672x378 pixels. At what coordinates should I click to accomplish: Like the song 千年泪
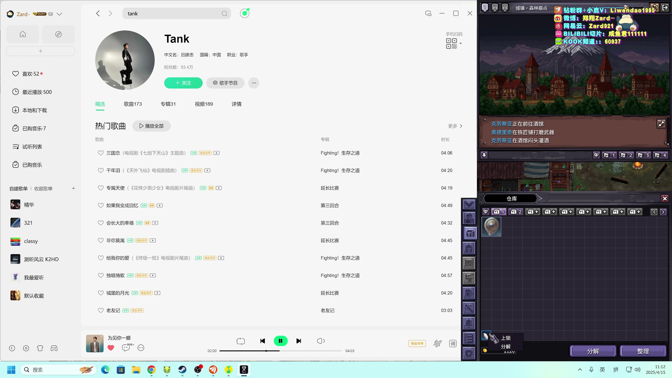pyautogui.click(x=101, y=171)
